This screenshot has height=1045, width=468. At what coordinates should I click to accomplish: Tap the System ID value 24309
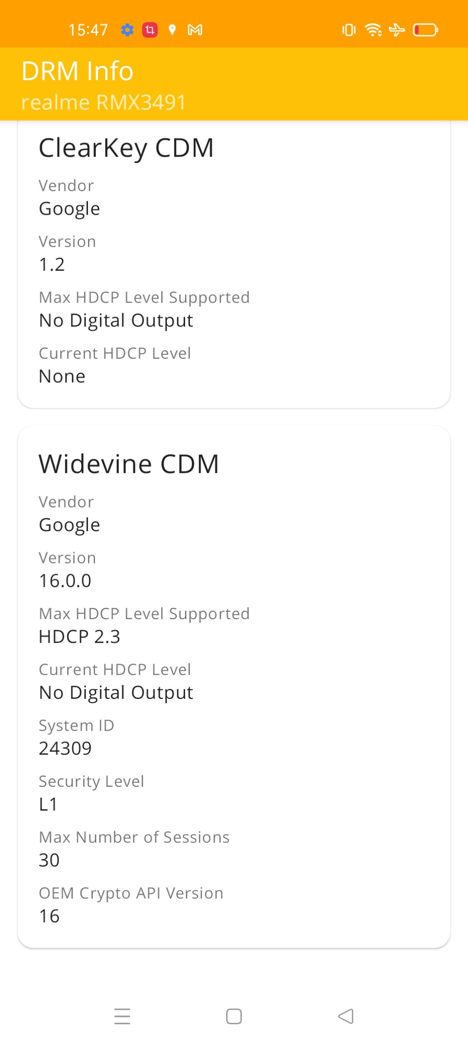(65, 748)
